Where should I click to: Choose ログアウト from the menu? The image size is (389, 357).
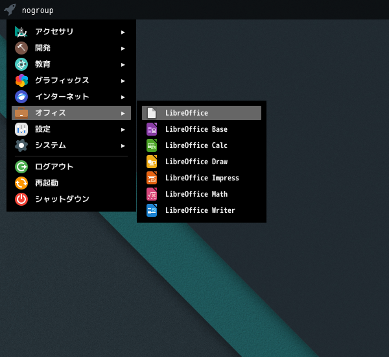click(71, 167)
